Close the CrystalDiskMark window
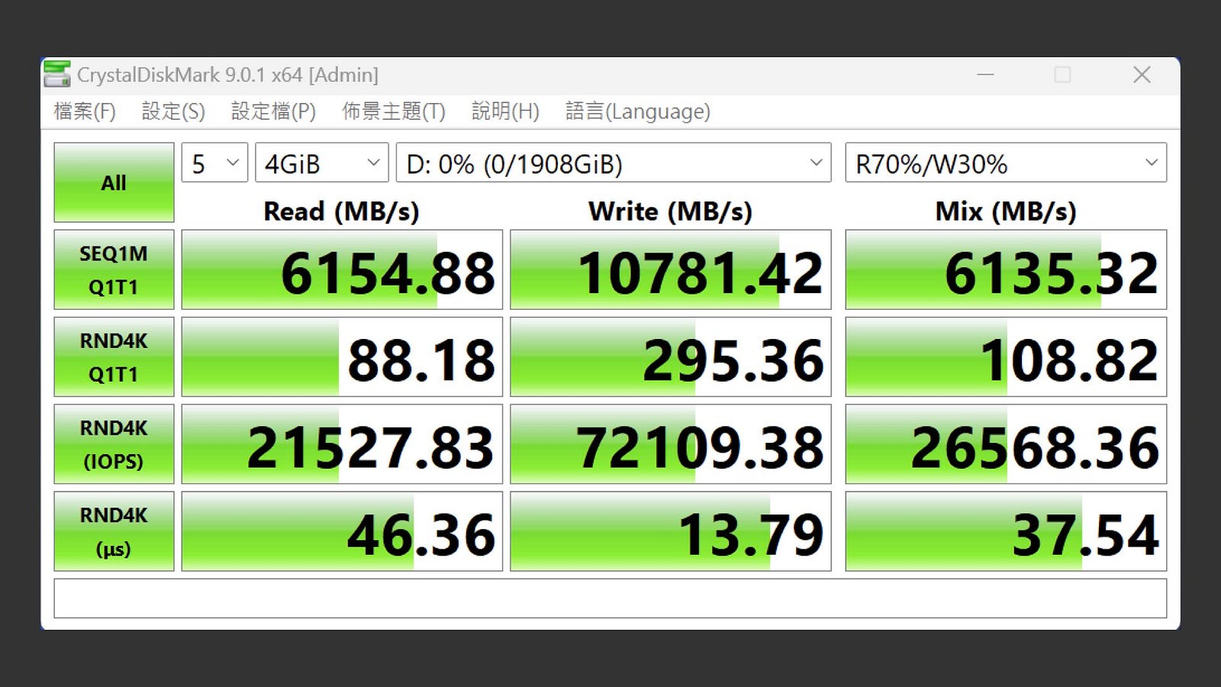Viewport: 1221px width, 687px height. 1142,75
